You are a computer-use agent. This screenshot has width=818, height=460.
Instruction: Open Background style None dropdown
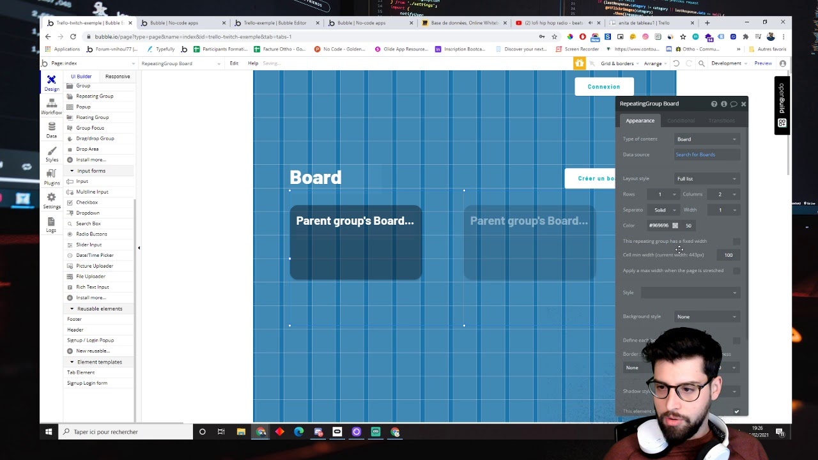pos(707,317)
